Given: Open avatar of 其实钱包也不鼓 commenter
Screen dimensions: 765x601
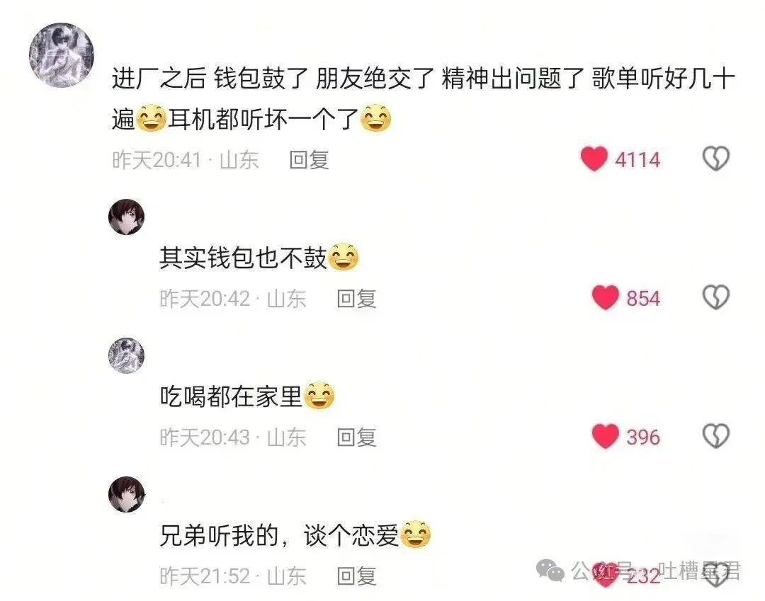Looking at the screenshot, I should pos(126,217).
